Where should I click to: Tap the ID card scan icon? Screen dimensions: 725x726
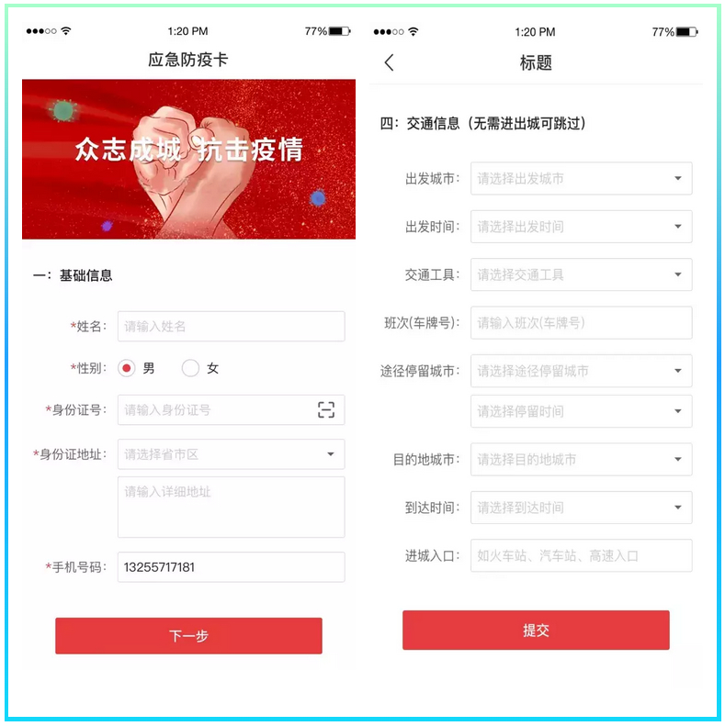coord(326,409)
